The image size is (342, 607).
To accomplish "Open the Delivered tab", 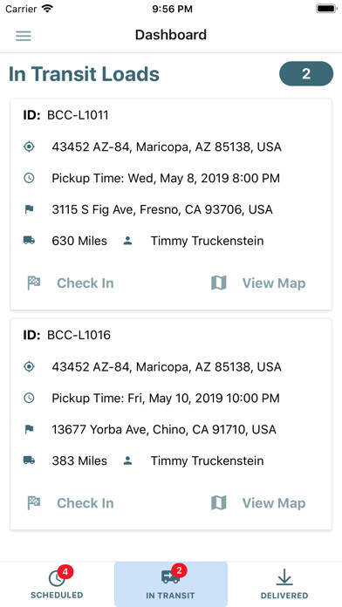I will pos(284,583).
